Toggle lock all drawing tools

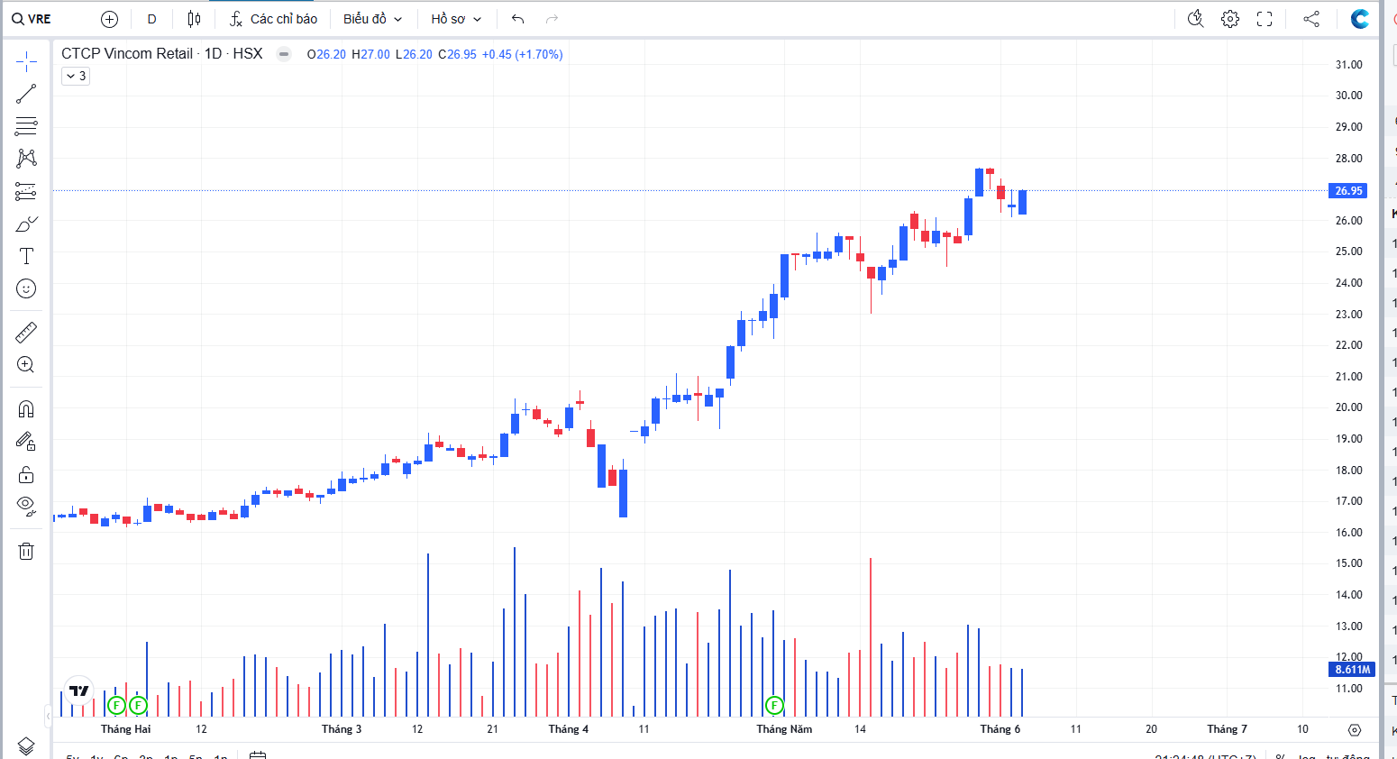(26, 474)
